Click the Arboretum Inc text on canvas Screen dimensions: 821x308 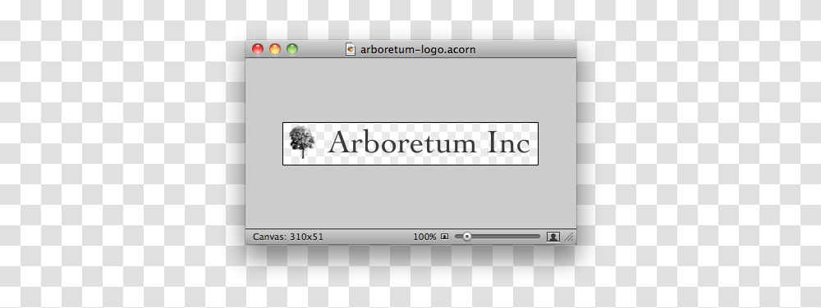pyautogui.click(x=429, y=143)
